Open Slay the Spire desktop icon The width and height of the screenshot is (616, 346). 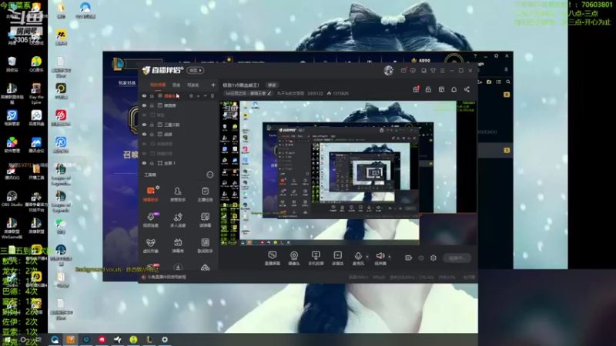(36, 94)
